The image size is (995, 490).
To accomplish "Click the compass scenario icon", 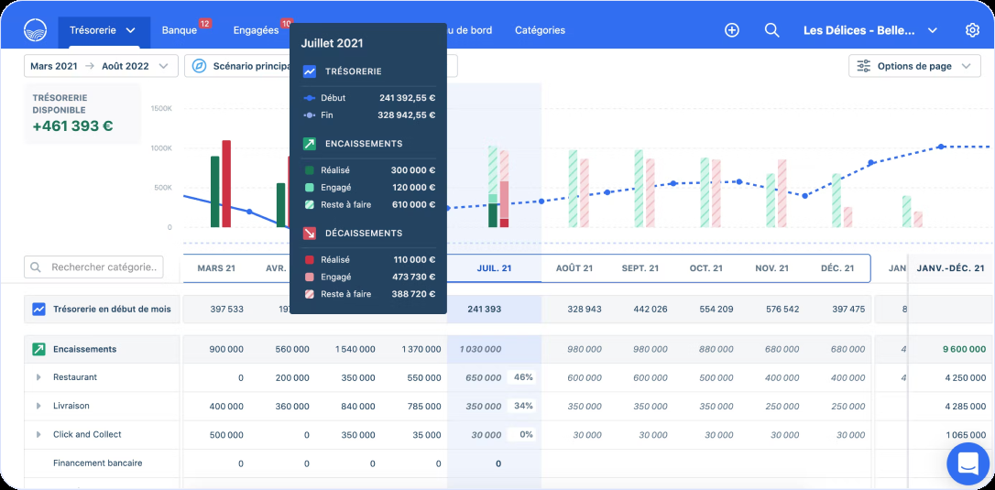I will click(x=199, y=66).
